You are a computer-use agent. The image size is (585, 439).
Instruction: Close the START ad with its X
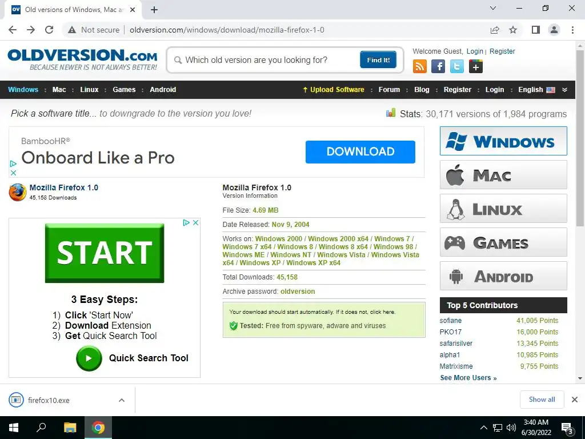[x=195, y=222]
